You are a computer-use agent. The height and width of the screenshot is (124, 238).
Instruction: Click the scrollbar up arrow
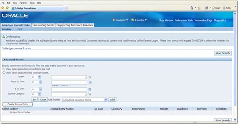point(235,13)
